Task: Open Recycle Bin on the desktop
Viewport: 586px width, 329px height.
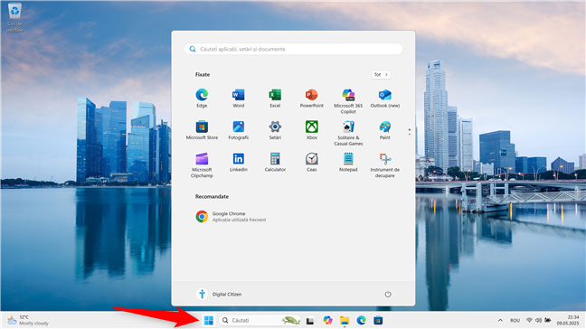Action: click(x=14, y=17)
